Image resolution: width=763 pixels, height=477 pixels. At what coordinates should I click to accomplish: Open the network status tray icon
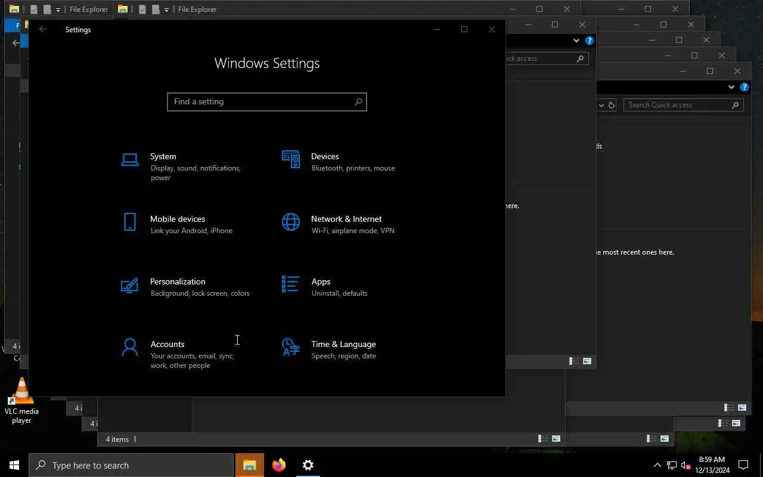tap(672, 465)
